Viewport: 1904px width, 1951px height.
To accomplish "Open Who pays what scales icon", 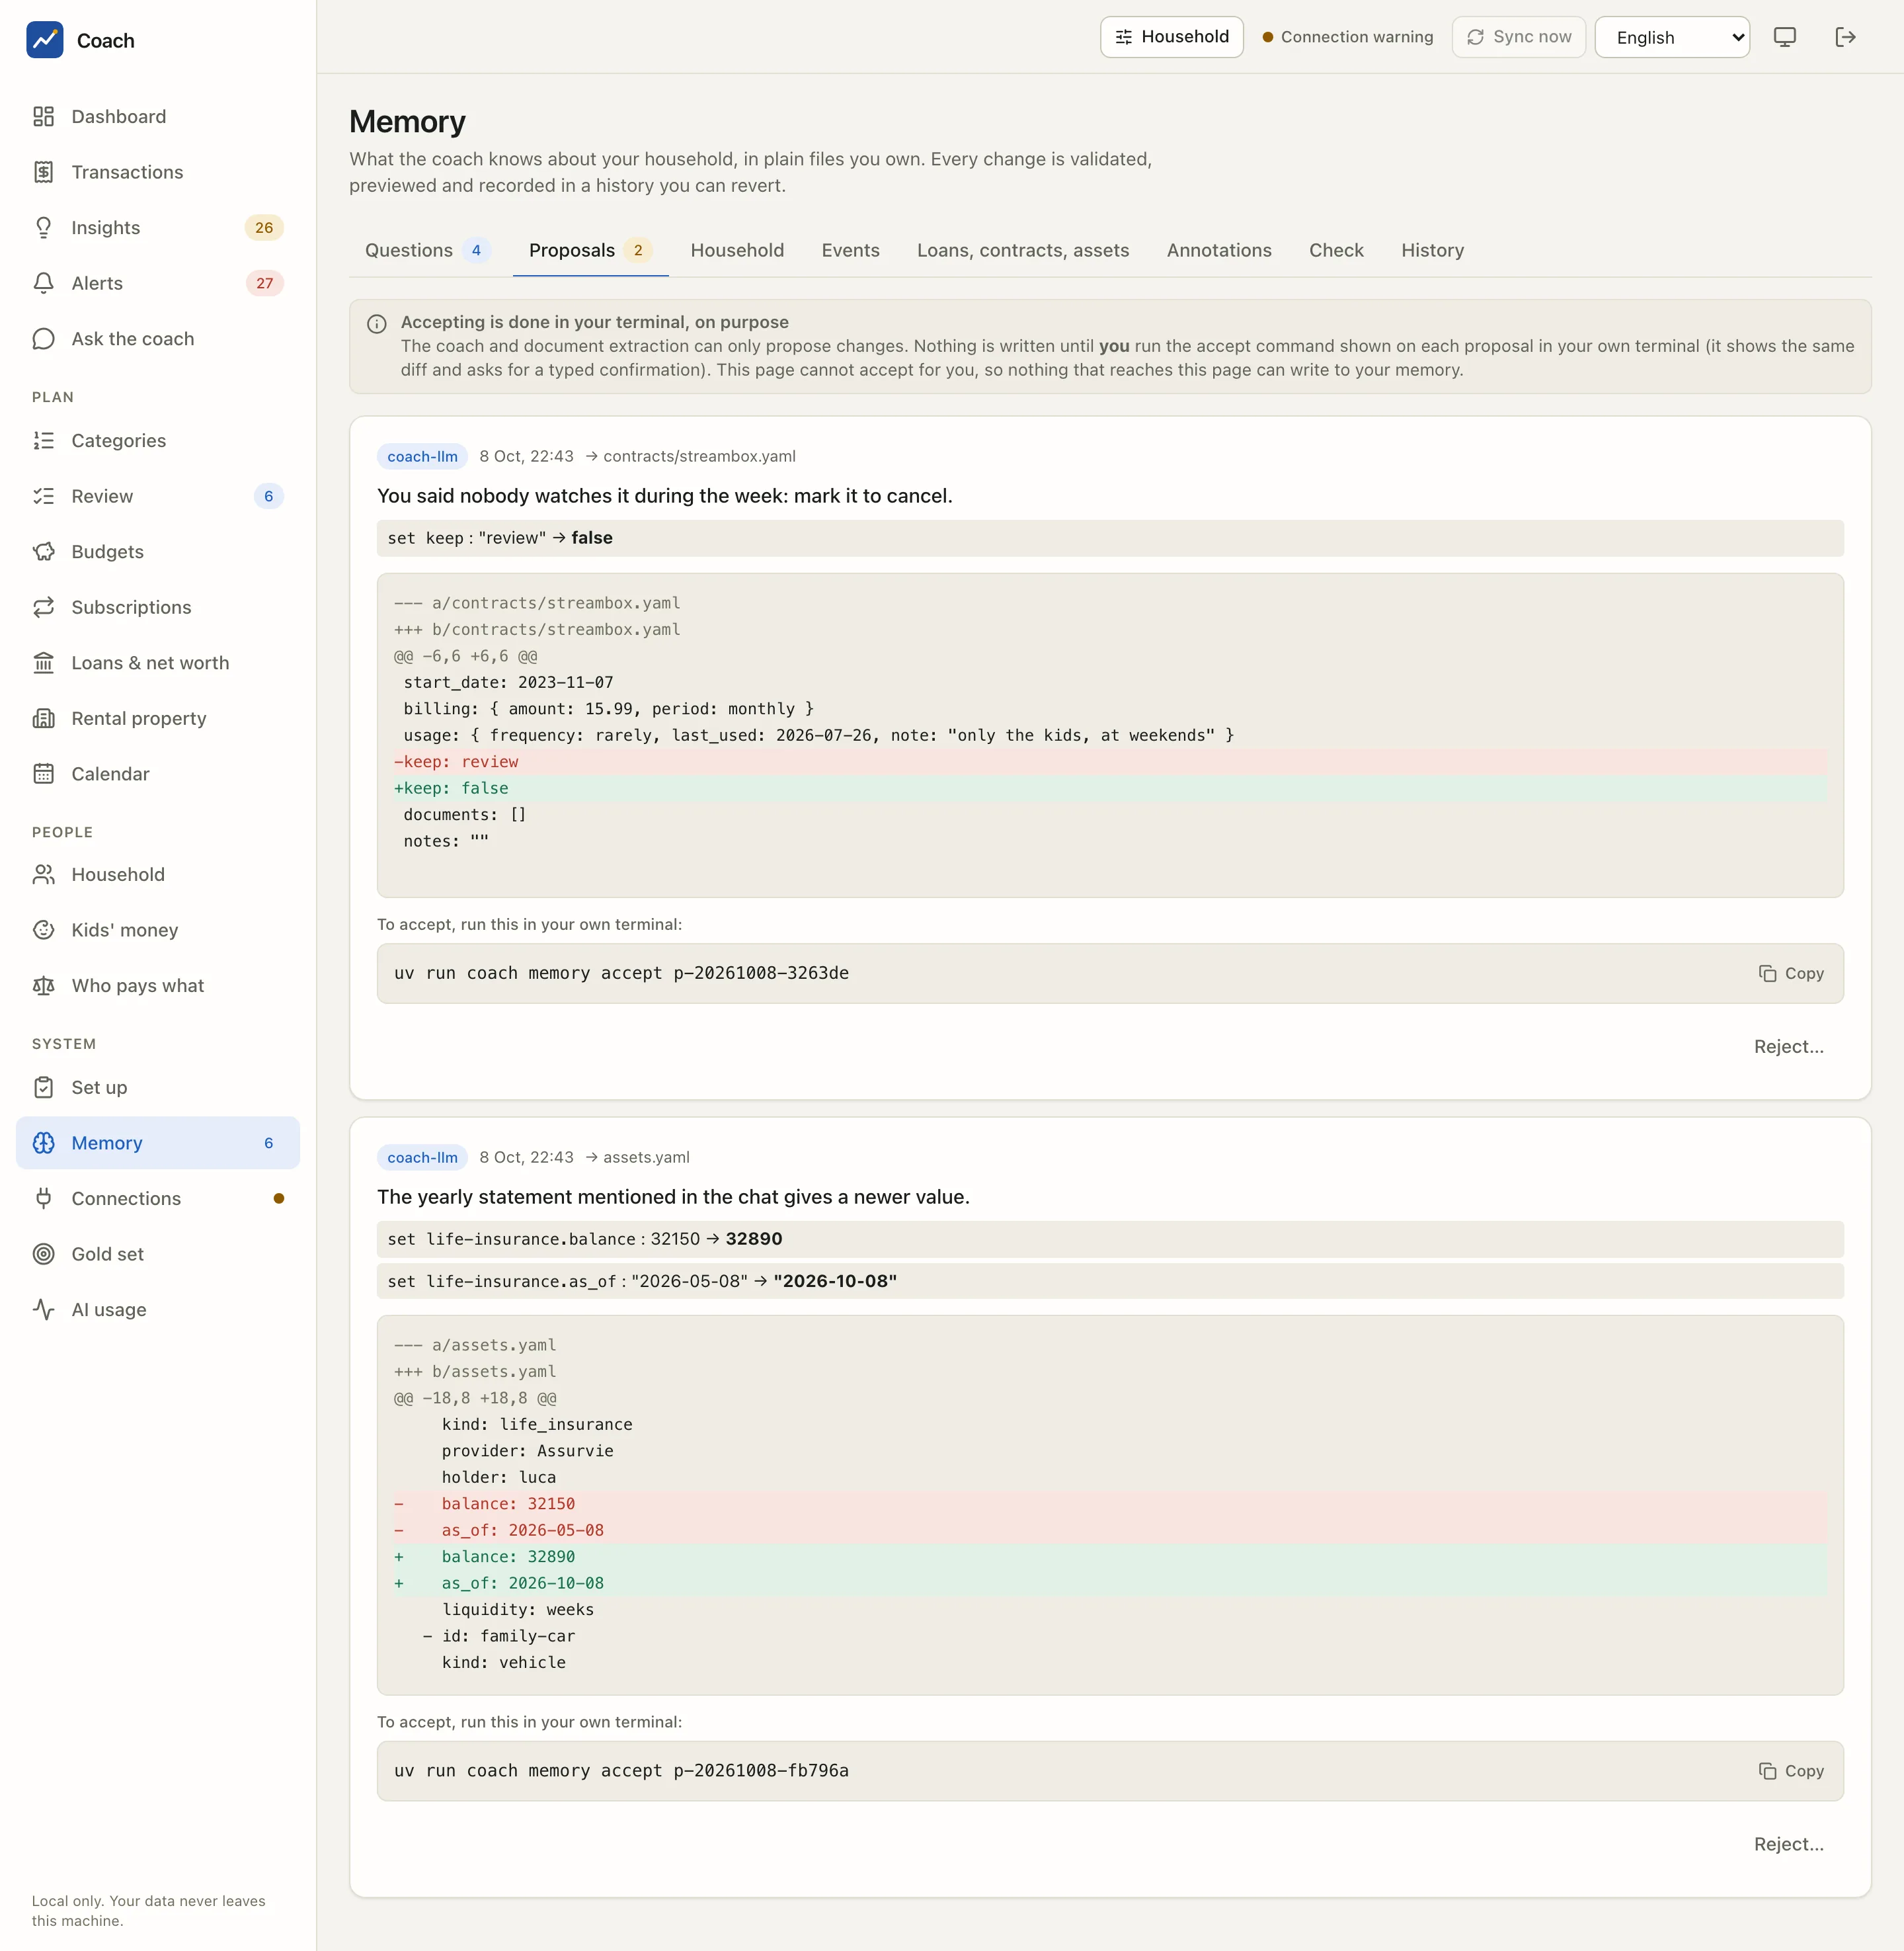I will [43, 985].
